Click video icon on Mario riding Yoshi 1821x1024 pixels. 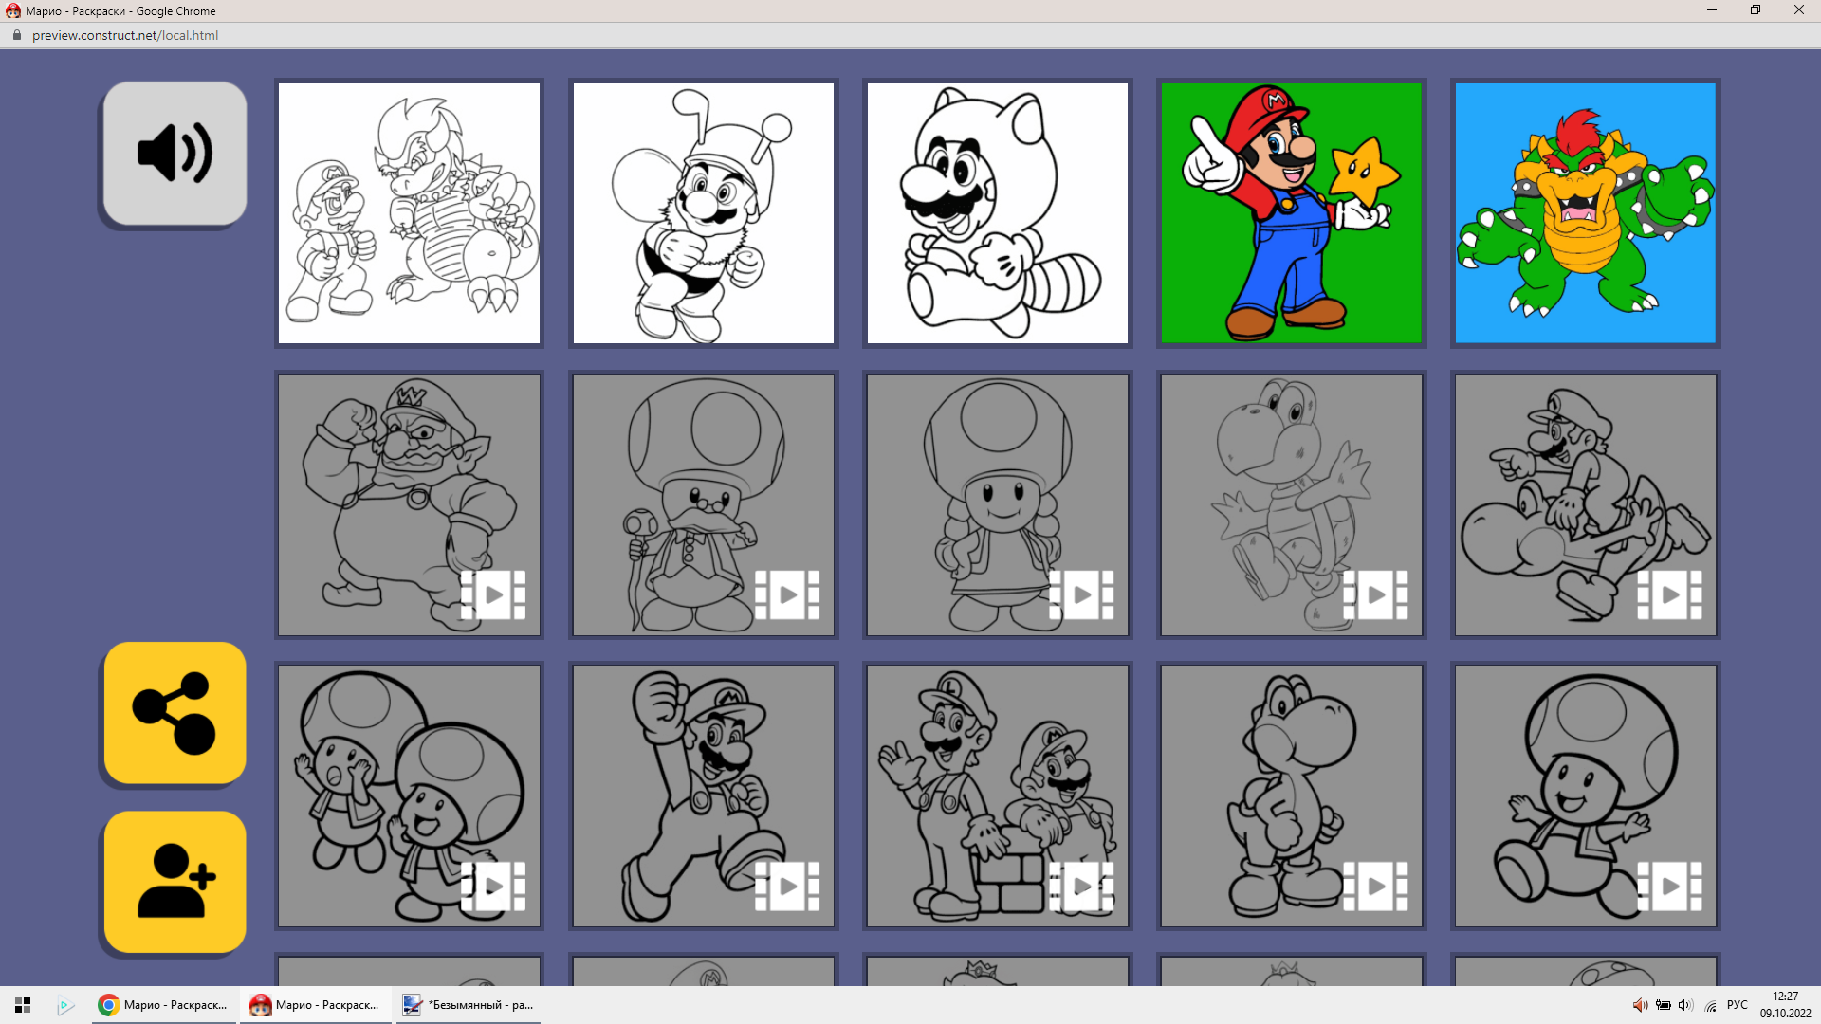coord(1669,595)
